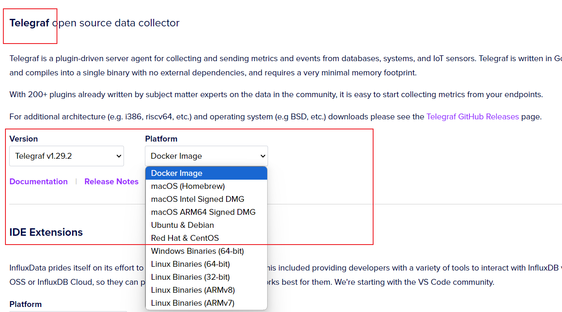Open the Telegraf Version dropdown

66,156
